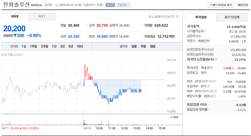
Task: Select the 투자정보 tab
Action: click(201, 17)
